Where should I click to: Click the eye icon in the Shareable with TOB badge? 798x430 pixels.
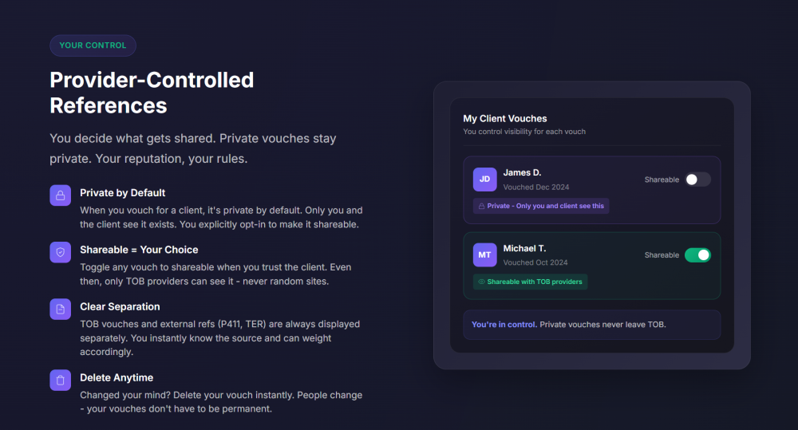point(481,282)
